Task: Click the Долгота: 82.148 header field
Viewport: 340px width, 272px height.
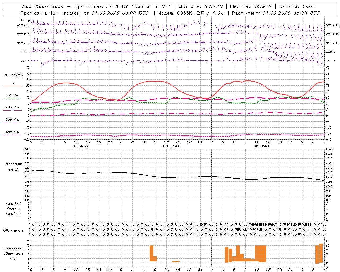Action: pyautogui.click(x=201, y=6)
